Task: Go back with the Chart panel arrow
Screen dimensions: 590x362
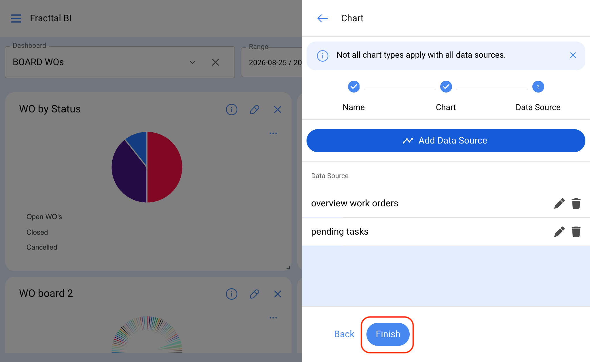Action: click(323, 18)
